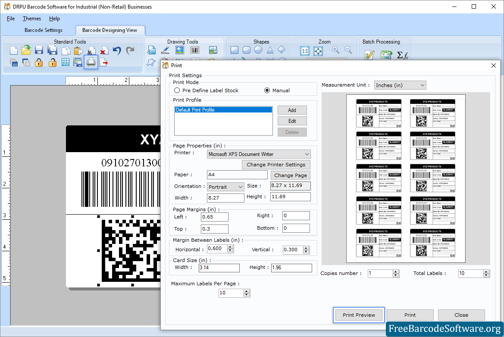The width and height of the screenshot is (504, 337).
Task: Click the open padlock Unlock icon
Action: pos(52,62)
